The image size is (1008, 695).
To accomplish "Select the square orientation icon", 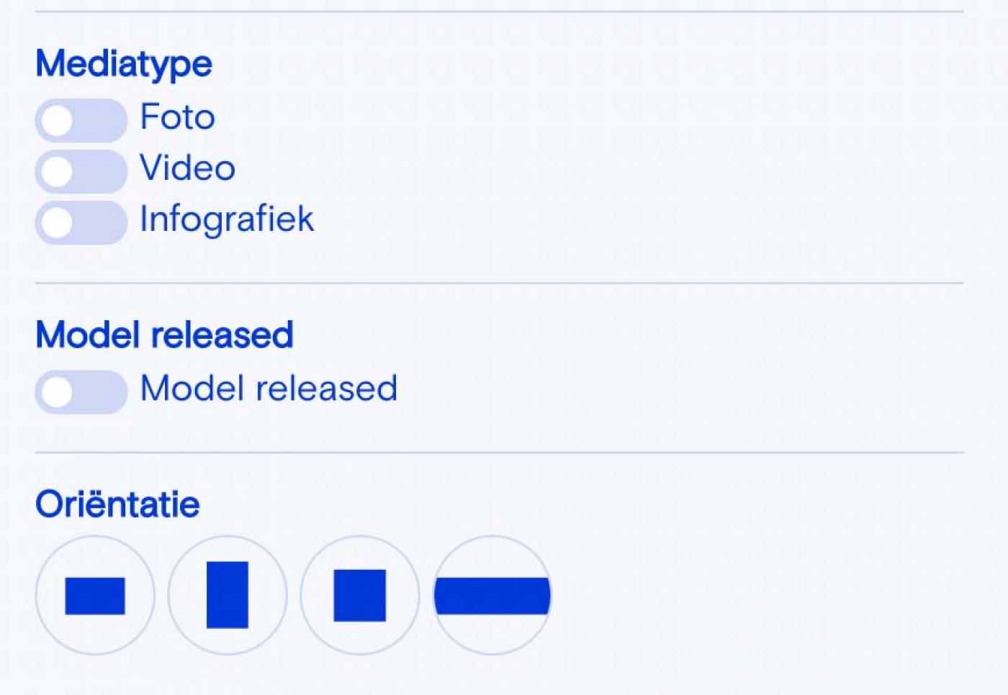I will [359, 595].
